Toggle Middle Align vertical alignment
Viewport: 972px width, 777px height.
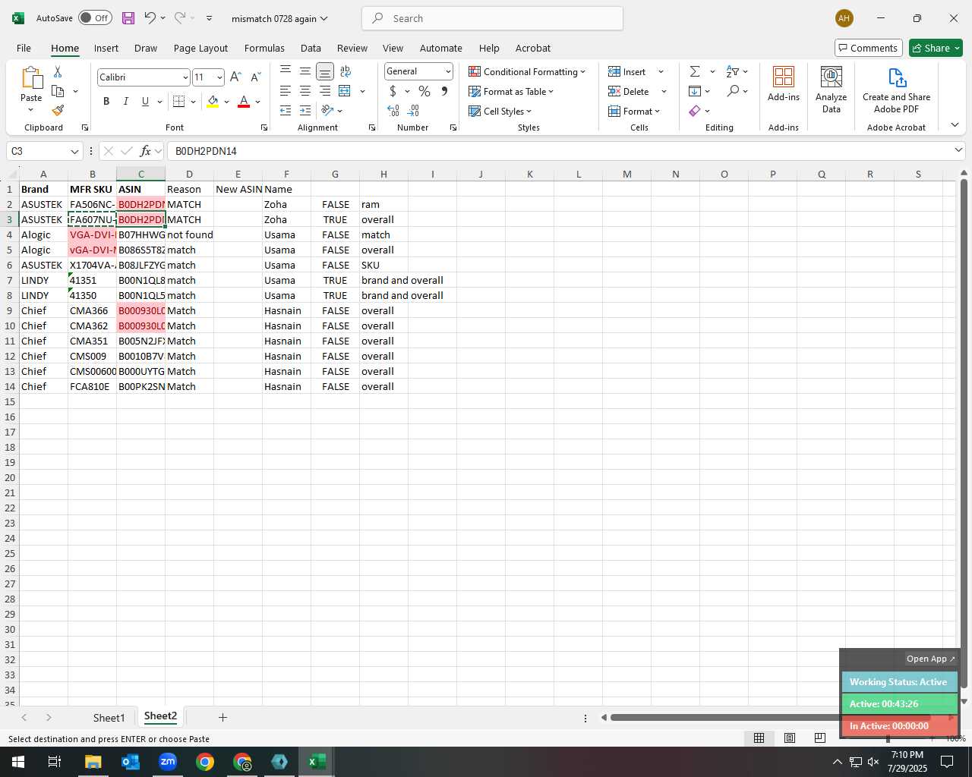point(305,71)
